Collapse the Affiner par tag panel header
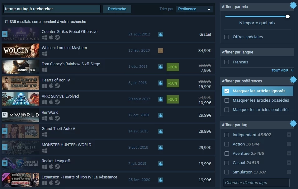The width and height of the screenshot is (298, 189). [x=257, y=125]
